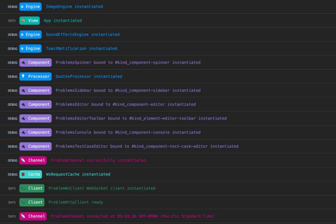Click the INFO level label on the View row
The image size is (336, 224).
(12, 21)
